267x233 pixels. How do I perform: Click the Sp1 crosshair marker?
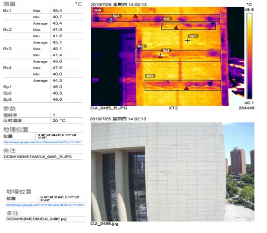(x=187, y=41)
